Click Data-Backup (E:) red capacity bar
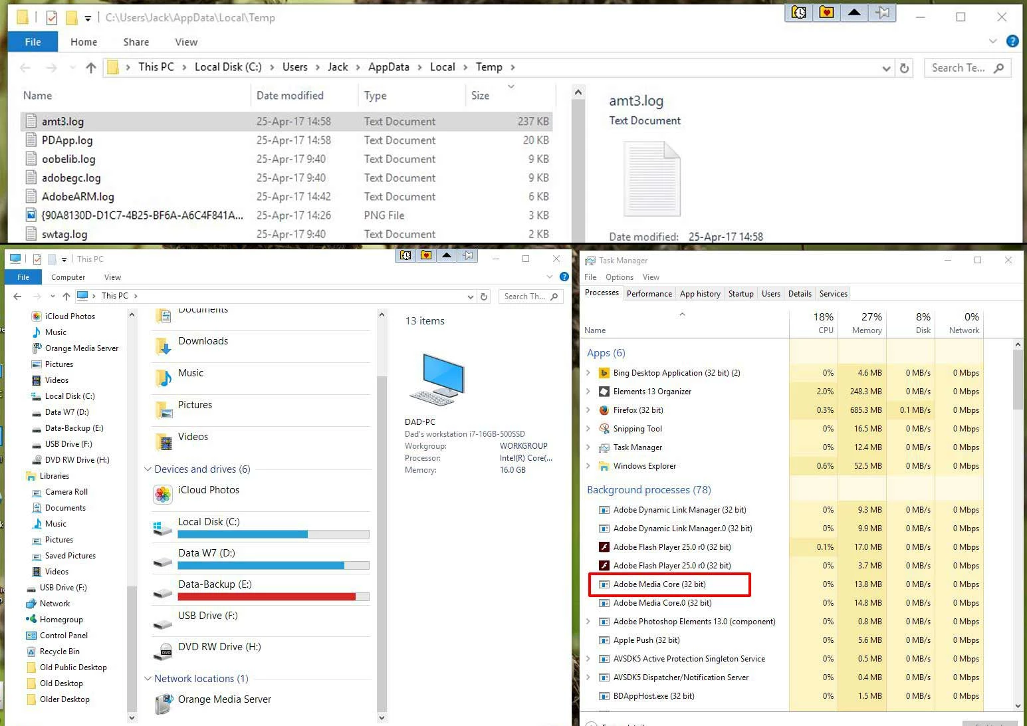Image resolution: width=1027 pixels, height=726 pixels. pos(273,597)
